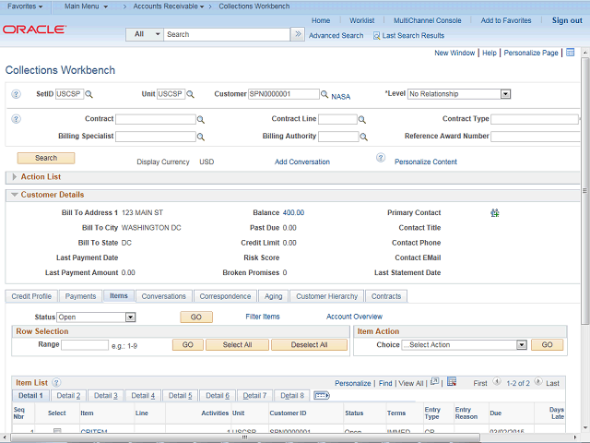
Task: Switch to the Conversations tab
Action: 163,296
